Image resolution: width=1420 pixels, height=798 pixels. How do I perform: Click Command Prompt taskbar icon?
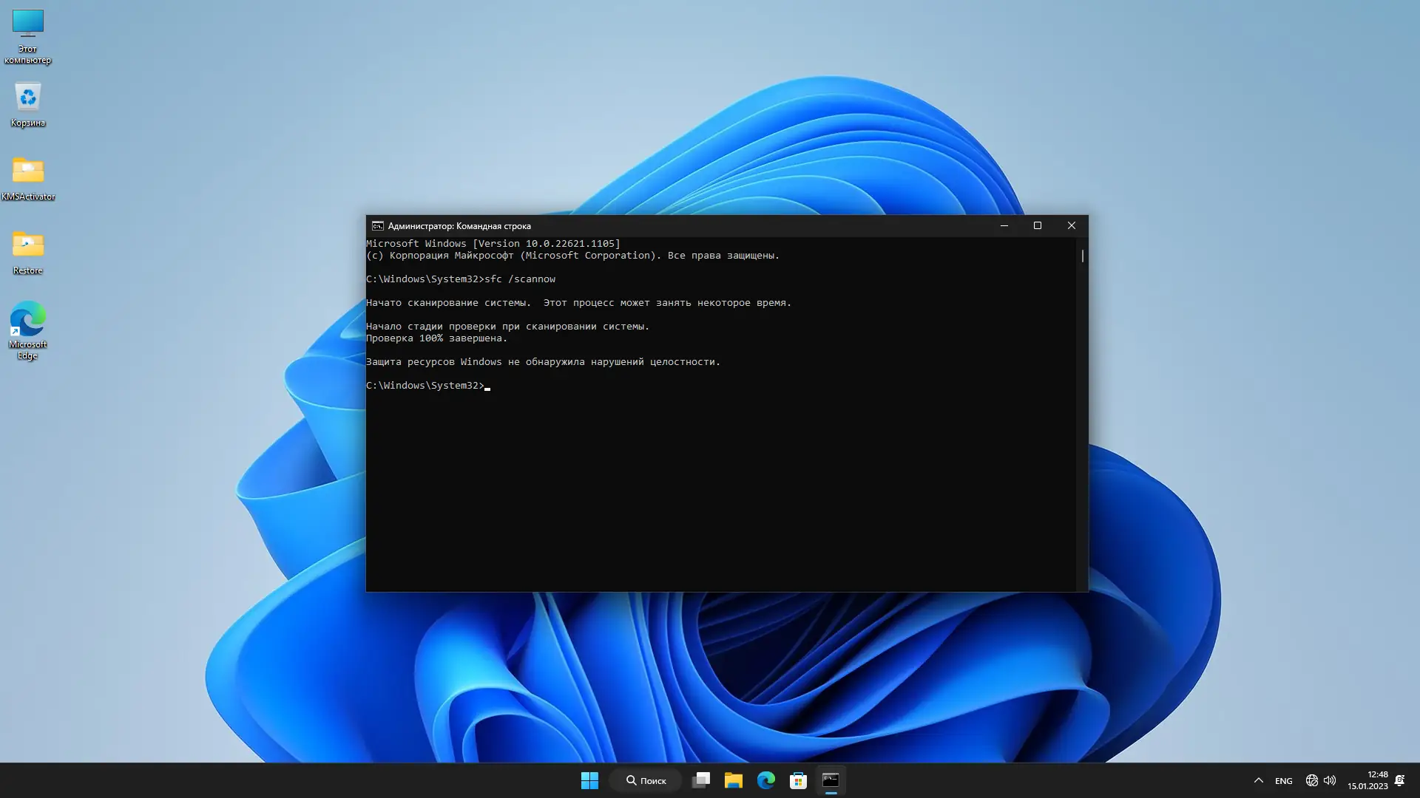tap(831, 780)
